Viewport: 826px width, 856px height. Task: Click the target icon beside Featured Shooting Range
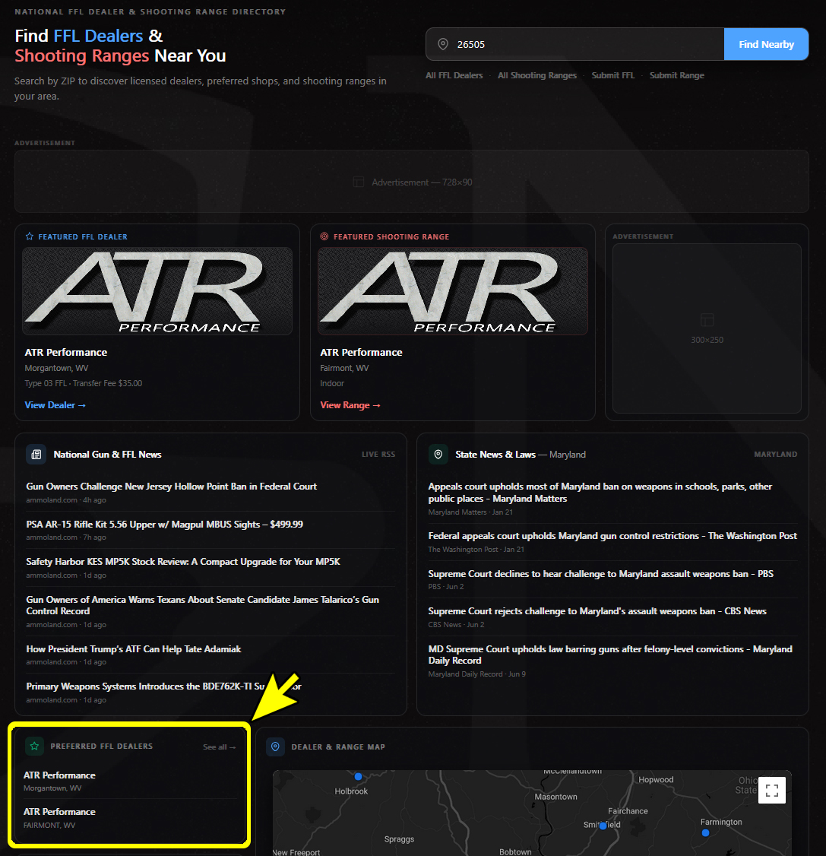click(x=324, y=236)
